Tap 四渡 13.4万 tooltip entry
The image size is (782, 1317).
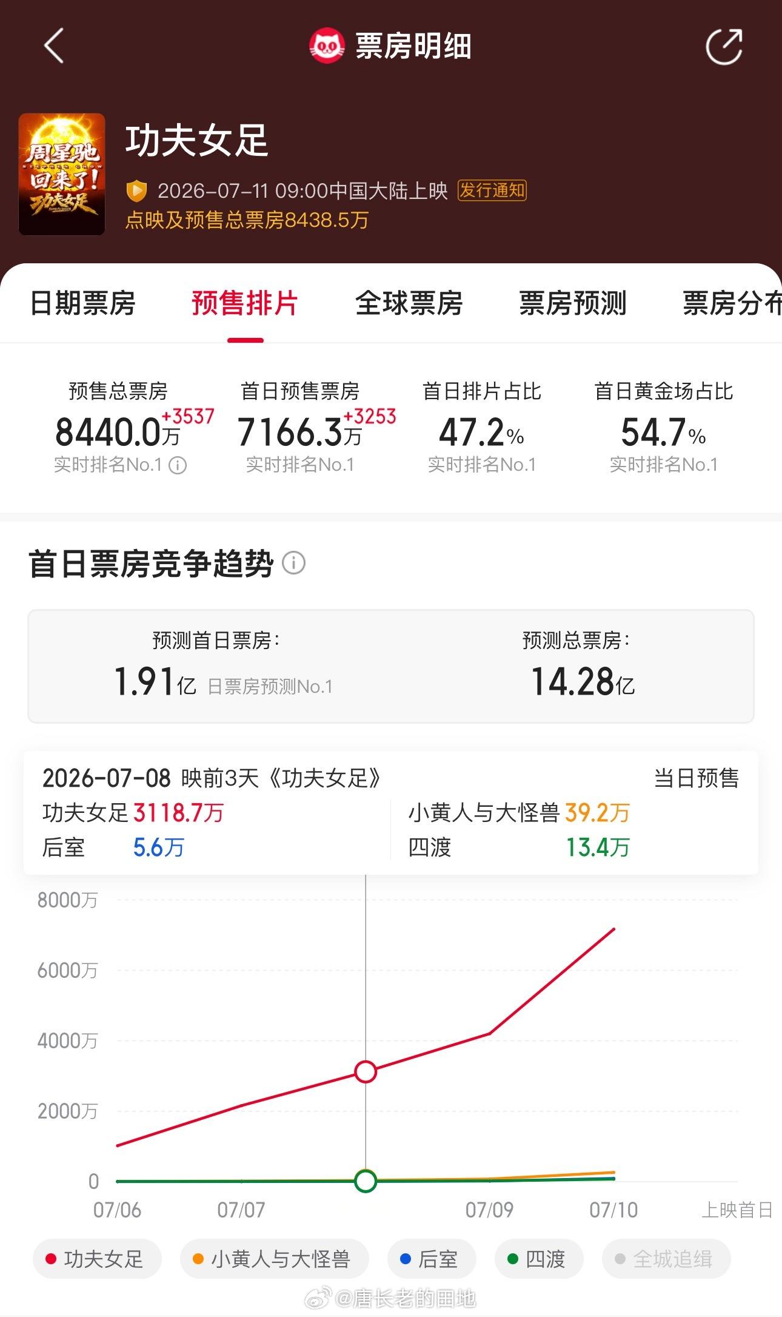point(520,847)
